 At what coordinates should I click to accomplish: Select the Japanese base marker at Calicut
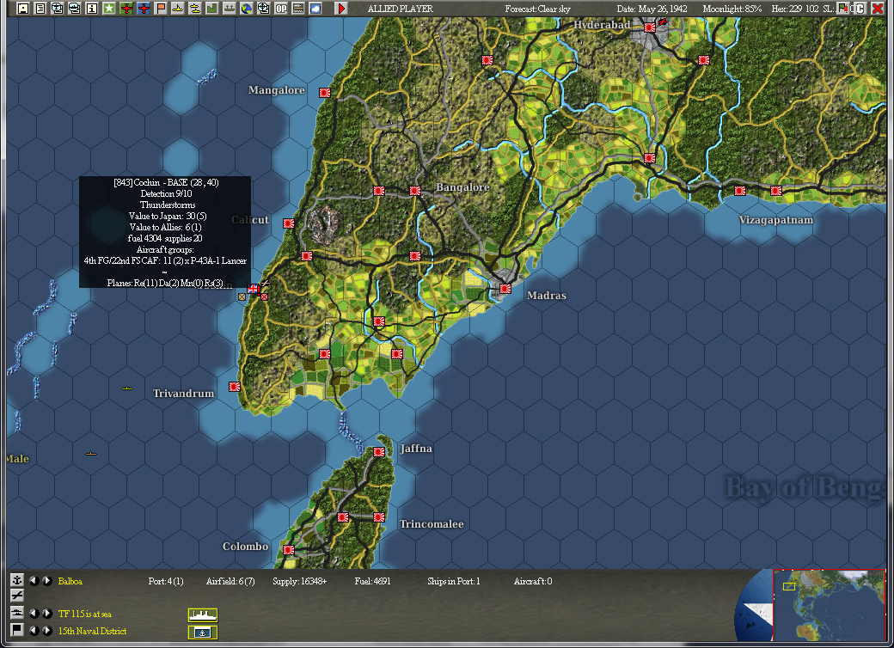[x=289, y=223]
